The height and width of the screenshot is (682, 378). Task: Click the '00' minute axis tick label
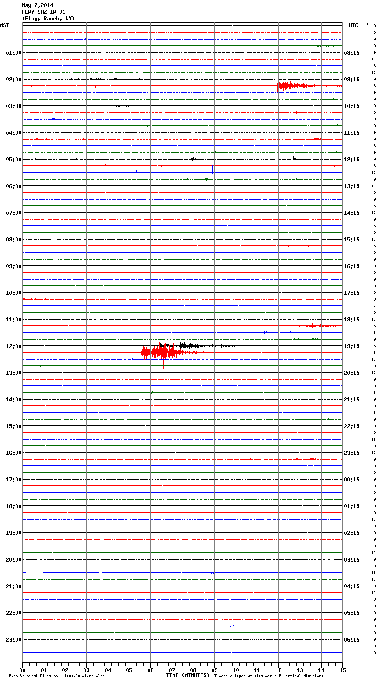22,670
